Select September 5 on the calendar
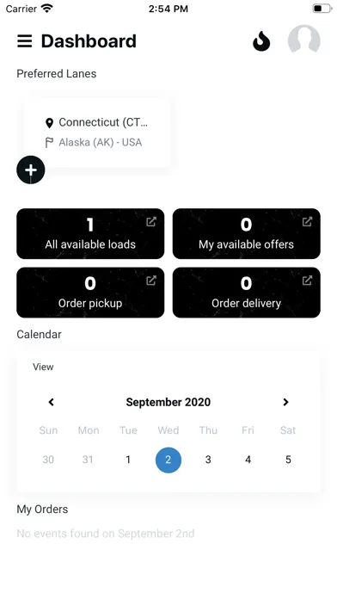The width and height of the screenshot is (337, 599). pos(288,460)
